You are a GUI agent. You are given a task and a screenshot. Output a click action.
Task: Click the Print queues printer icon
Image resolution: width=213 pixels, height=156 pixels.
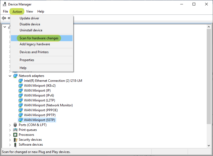click(15, 130)
